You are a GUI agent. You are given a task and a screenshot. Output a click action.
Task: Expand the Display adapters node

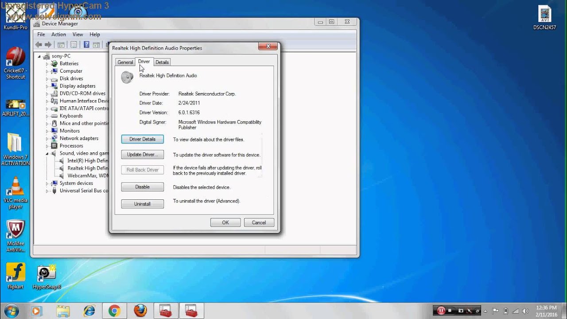point(47,86)
